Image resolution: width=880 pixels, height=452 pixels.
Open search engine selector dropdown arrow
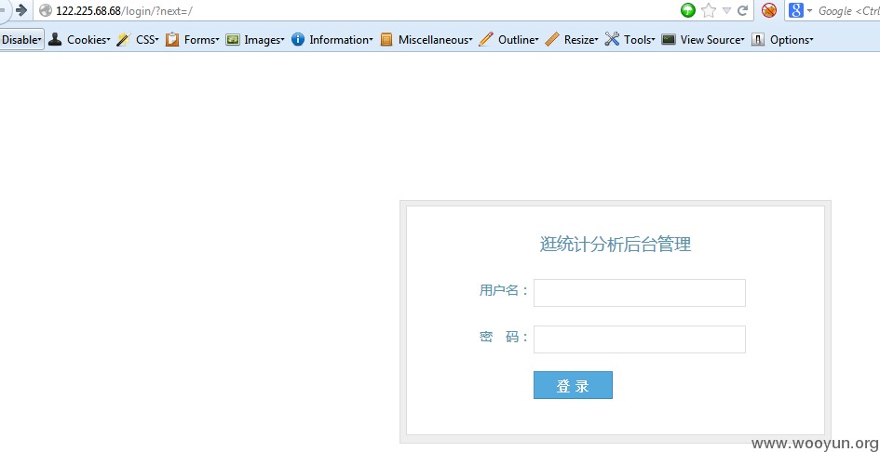[810, 10]
